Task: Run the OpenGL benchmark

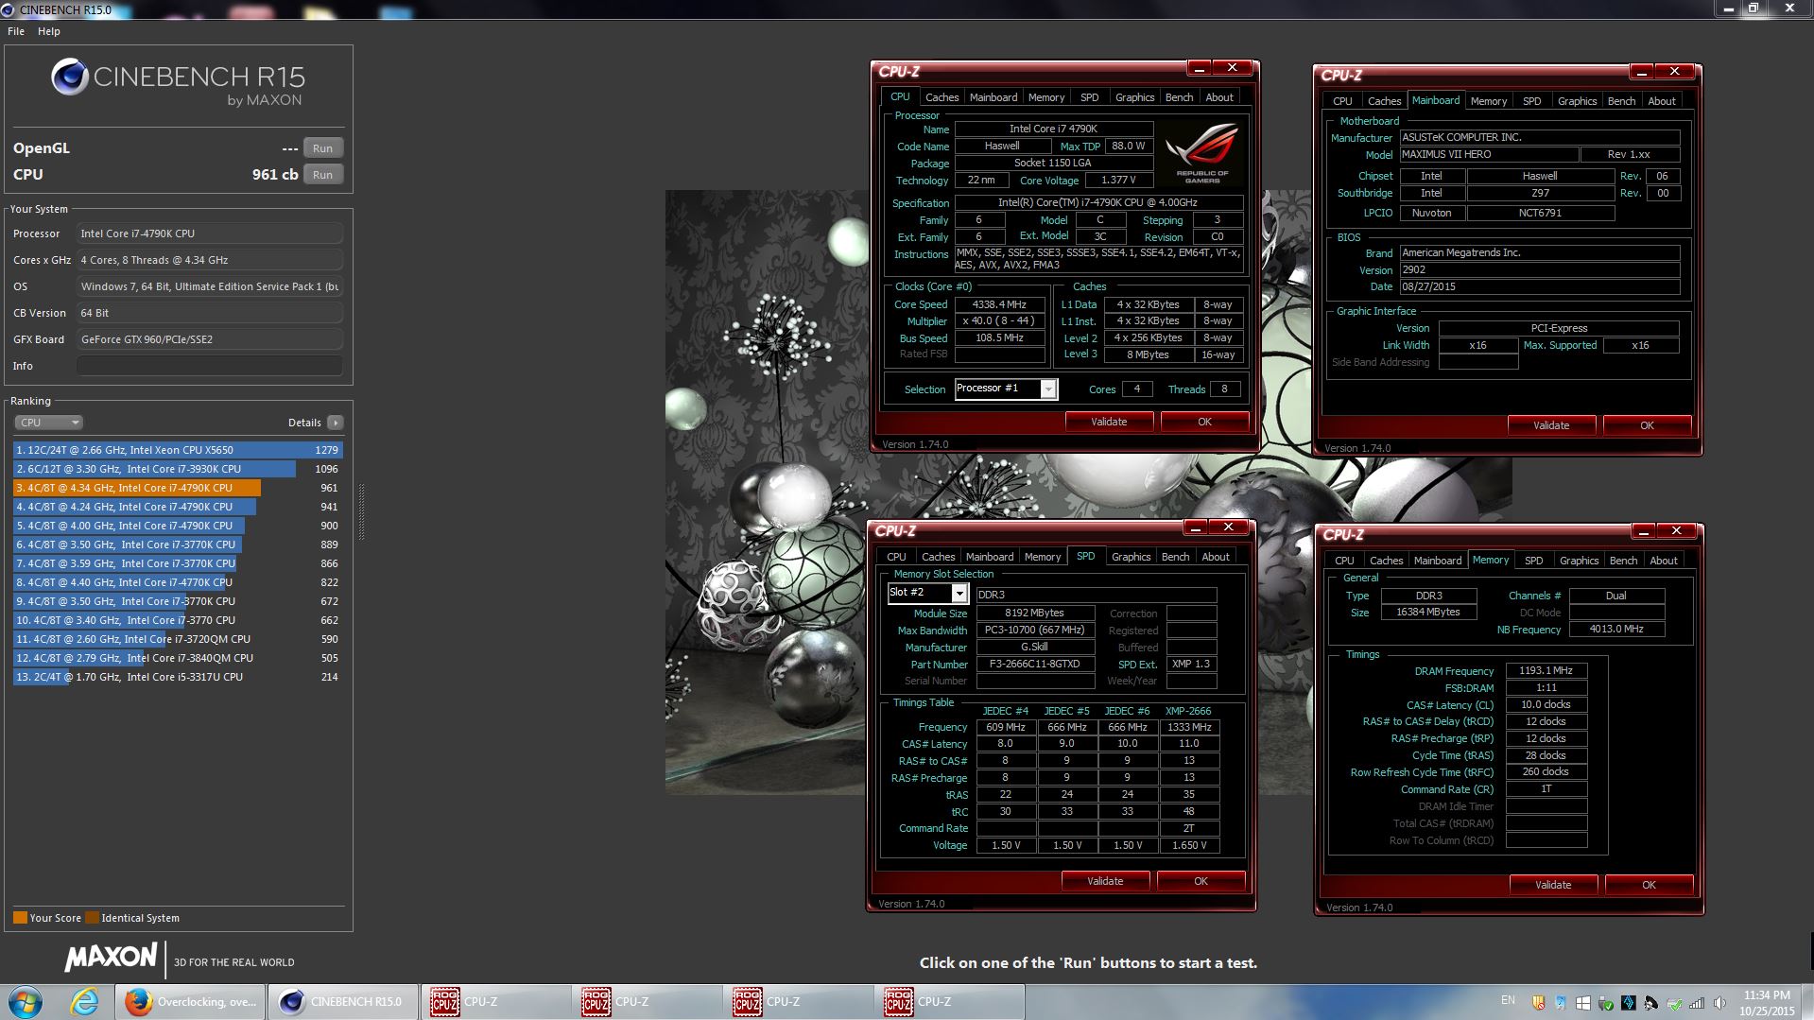Action: (322, 148)
